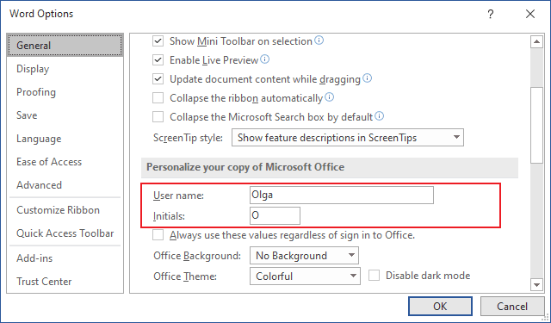Screen dimensions: 551x323
Task: Open info tip for Enable Live Preview
Action: pos(264,59)
